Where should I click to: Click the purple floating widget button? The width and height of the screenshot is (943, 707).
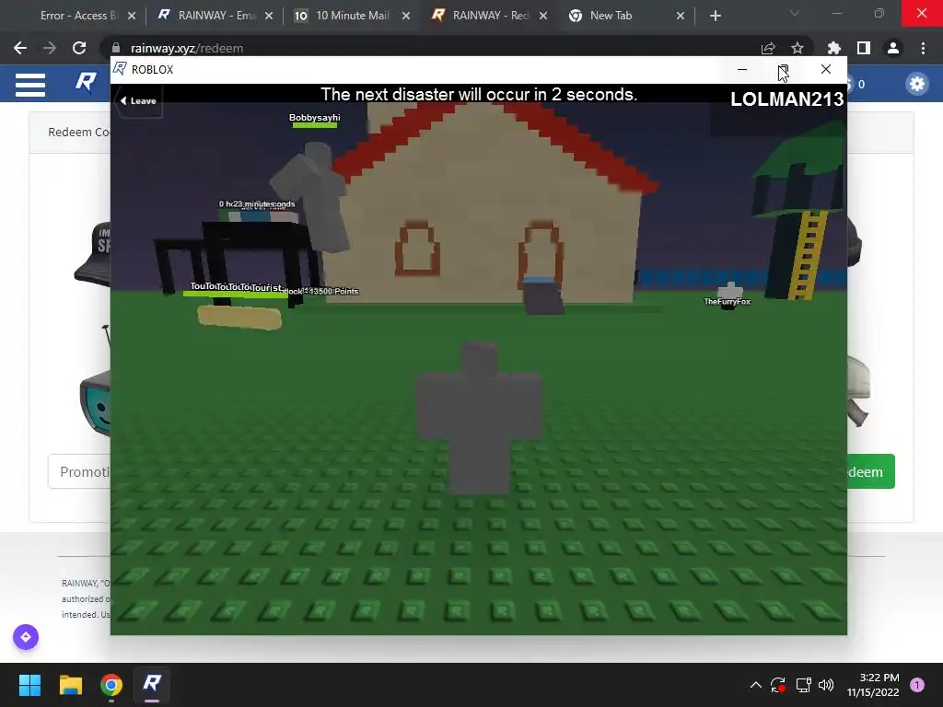[26, 637]
